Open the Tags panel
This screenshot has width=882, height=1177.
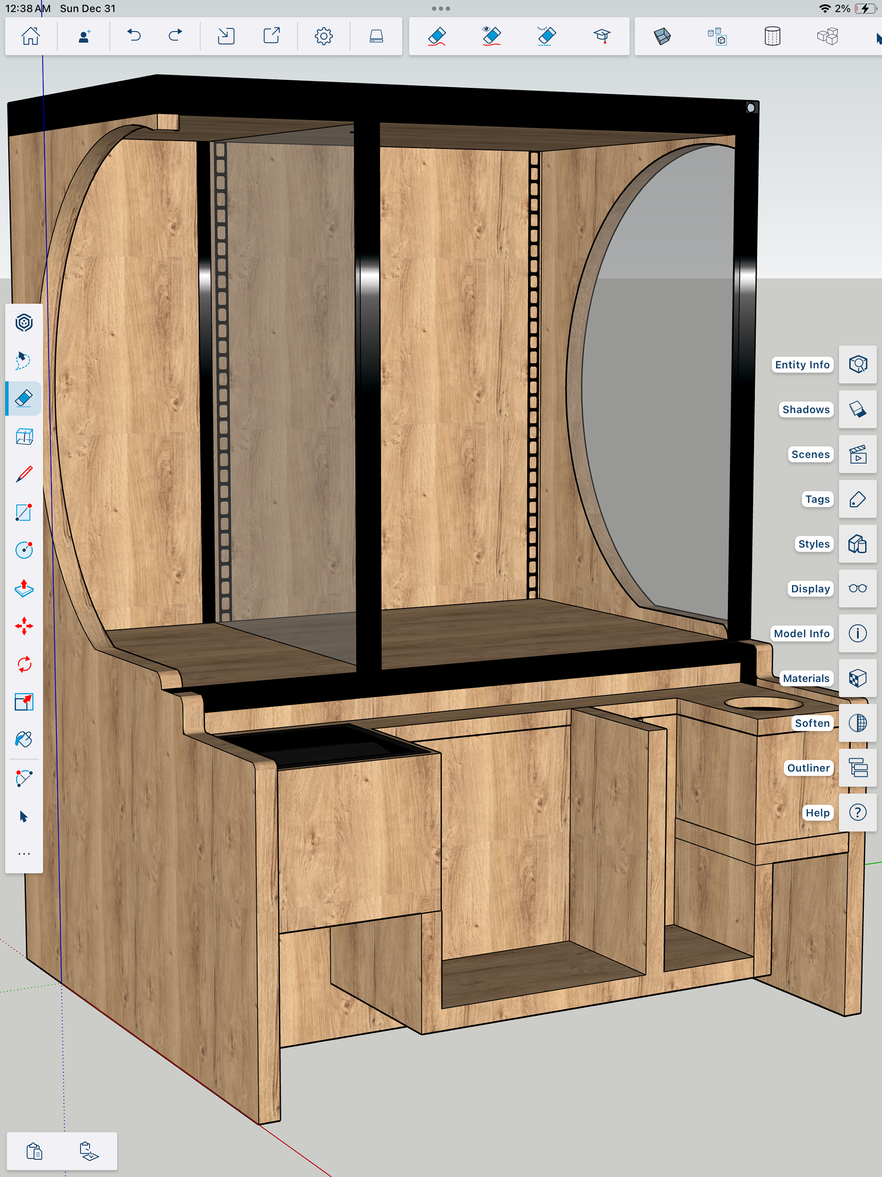[x=858, y=499]
